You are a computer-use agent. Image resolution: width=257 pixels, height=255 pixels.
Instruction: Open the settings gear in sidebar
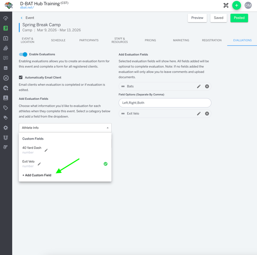click(6, 128)
